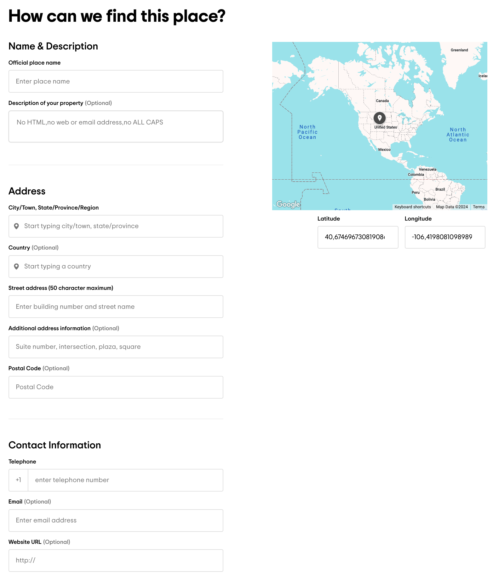499x576 pixels.
Task: Click the Google logo on the map
Action: click(288, 204)
